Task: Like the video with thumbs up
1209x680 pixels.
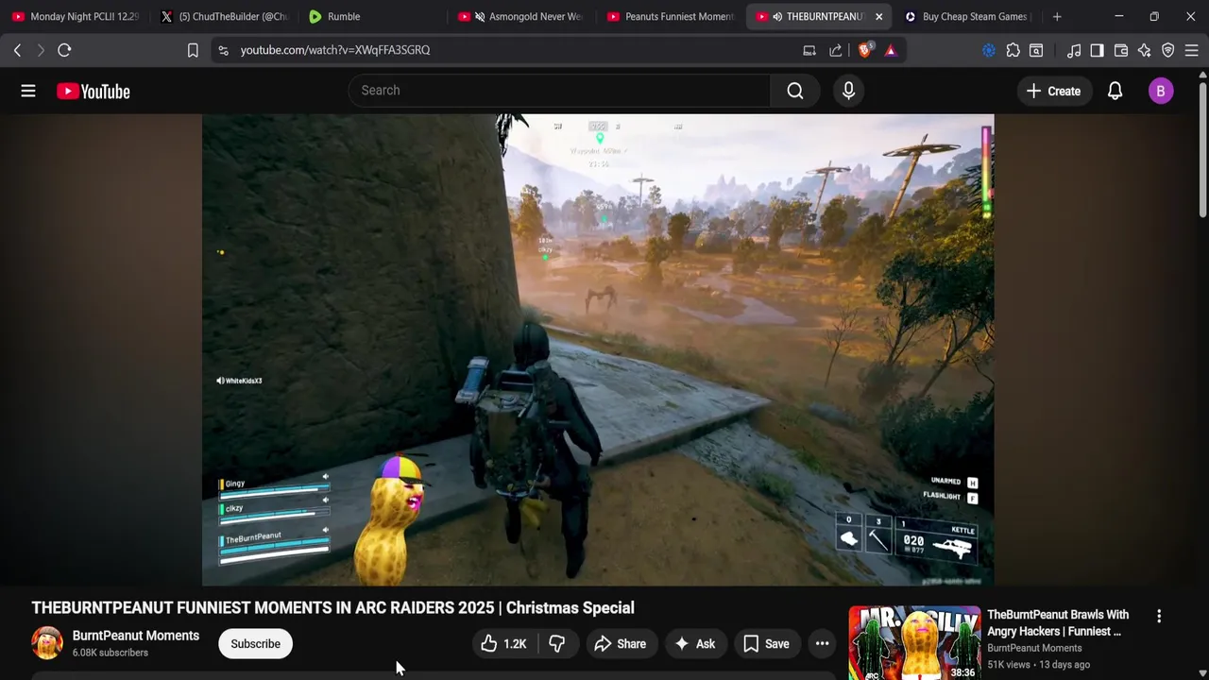Action: point(504,644)
